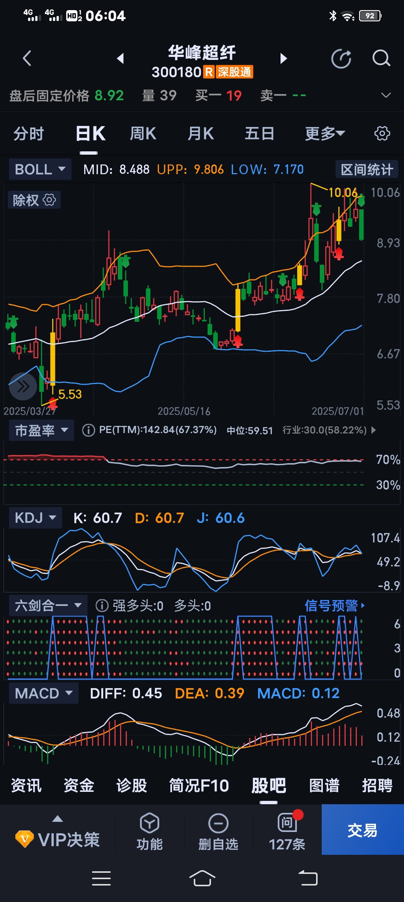404x902 pixels.
Task: Open 六剑合一 indicator dropdown
Action: [48, 605]
